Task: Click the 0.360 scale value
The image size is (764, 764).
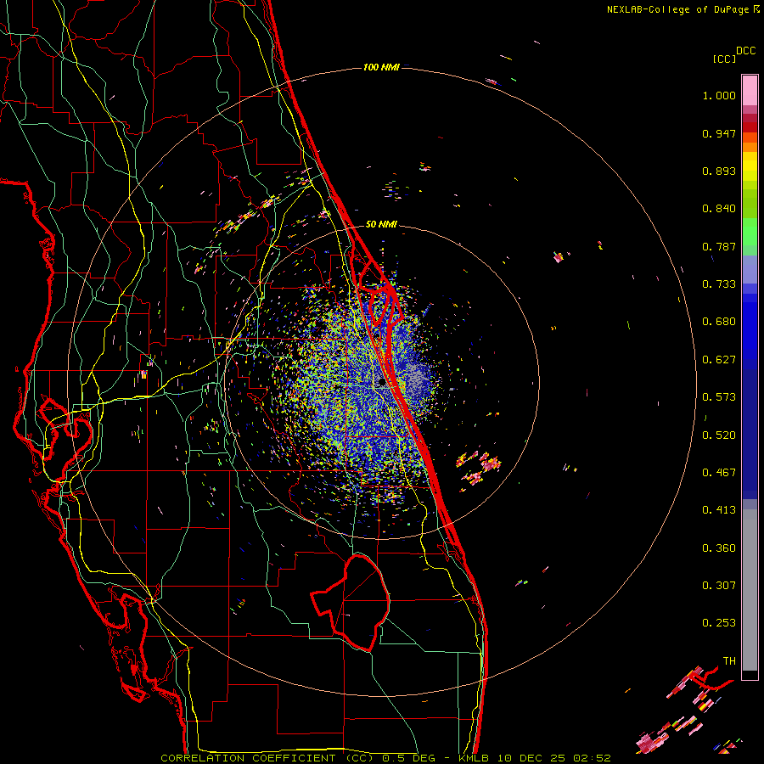Action: click(x=719, y=548)
